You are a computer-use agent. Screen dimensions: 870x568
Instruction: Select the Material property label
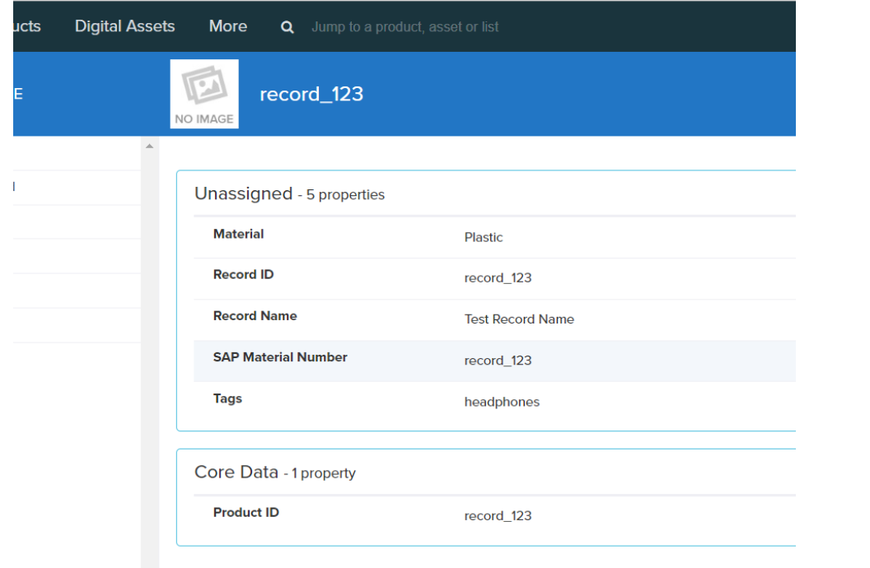pos(238,234)
